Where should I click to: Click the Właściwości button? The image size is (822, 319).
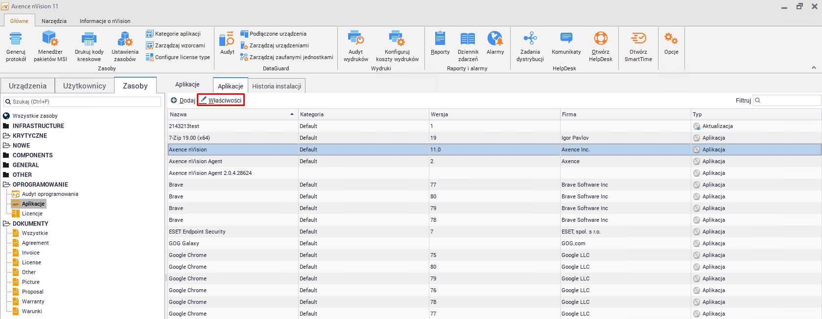click(221, 100)
